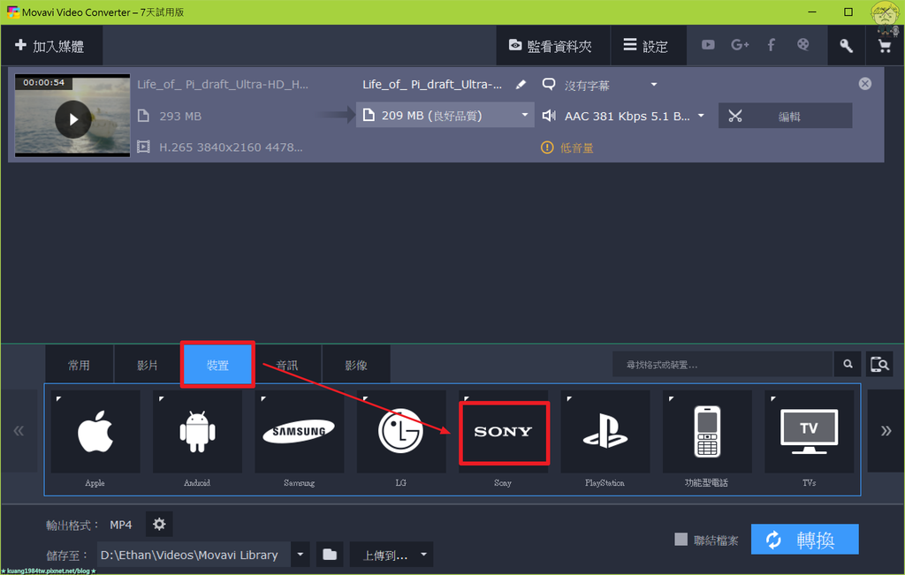The image size is (905, 575).
Task: Click the format search input field
Action: [723, 364]
